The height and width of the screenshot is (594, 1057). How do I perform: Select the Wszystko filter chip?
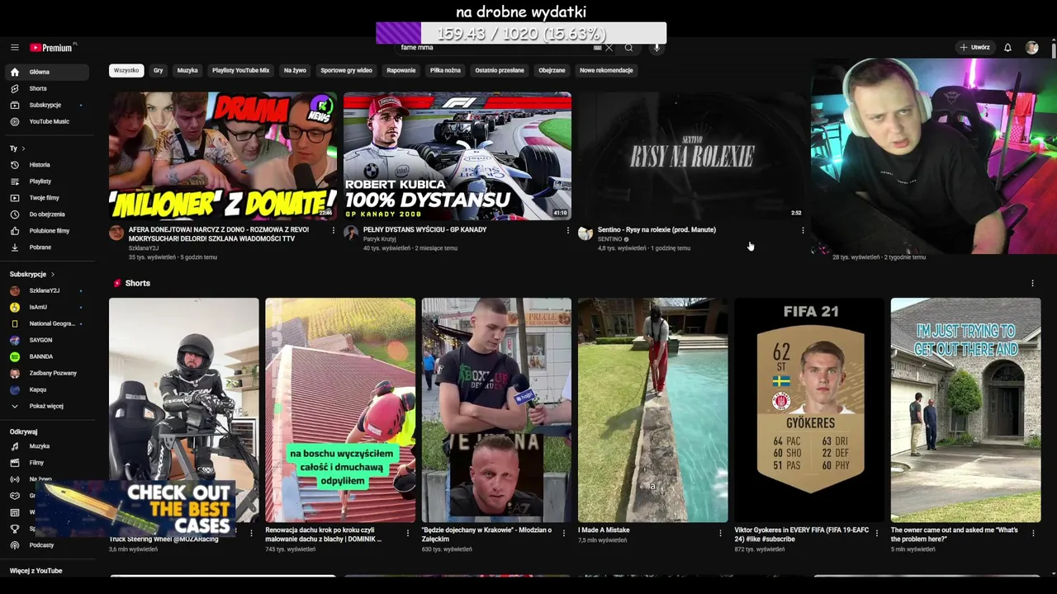(x=126, y=70)
